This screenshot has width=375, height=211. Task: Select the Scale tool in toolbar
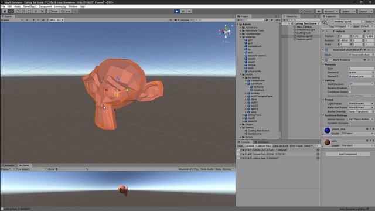click(23, 11)
